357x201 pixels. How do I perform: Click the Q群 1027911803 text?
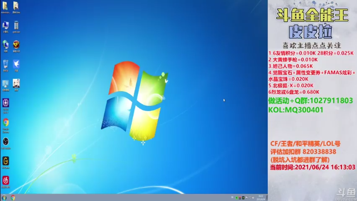point(311,100)
